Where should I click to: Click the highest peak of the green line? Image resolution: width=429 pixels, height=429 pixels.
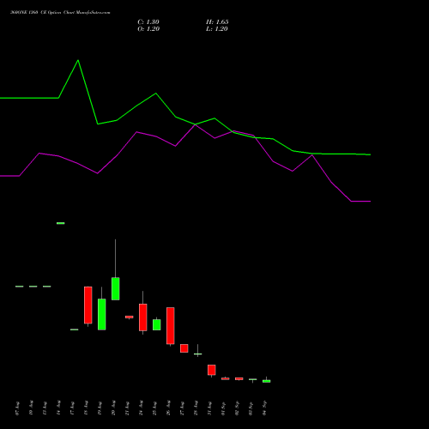(78, 60)
